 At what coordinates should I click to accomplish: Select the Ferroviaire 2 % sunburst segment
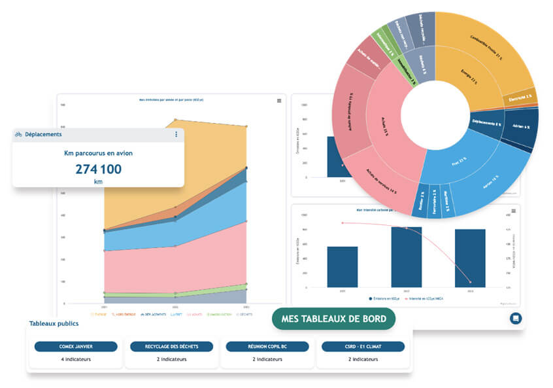(435, 202)
